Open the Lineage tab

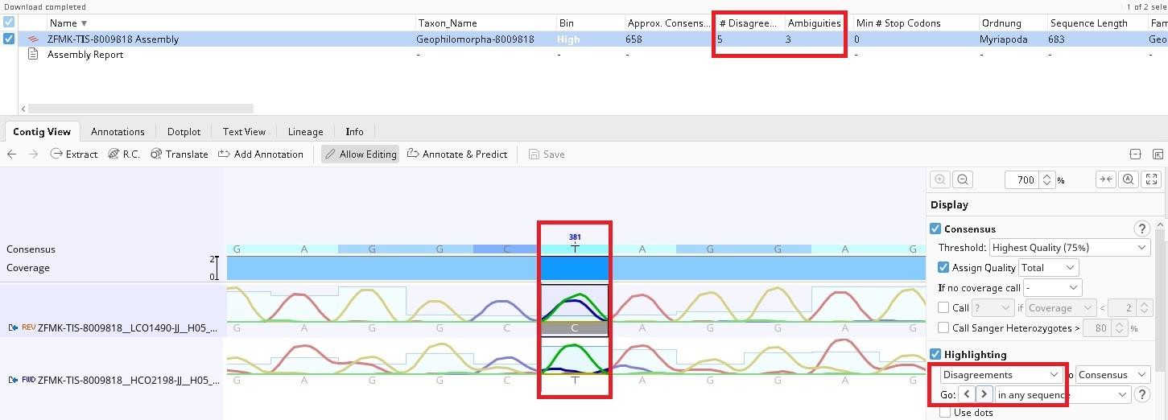click(305, 131)
